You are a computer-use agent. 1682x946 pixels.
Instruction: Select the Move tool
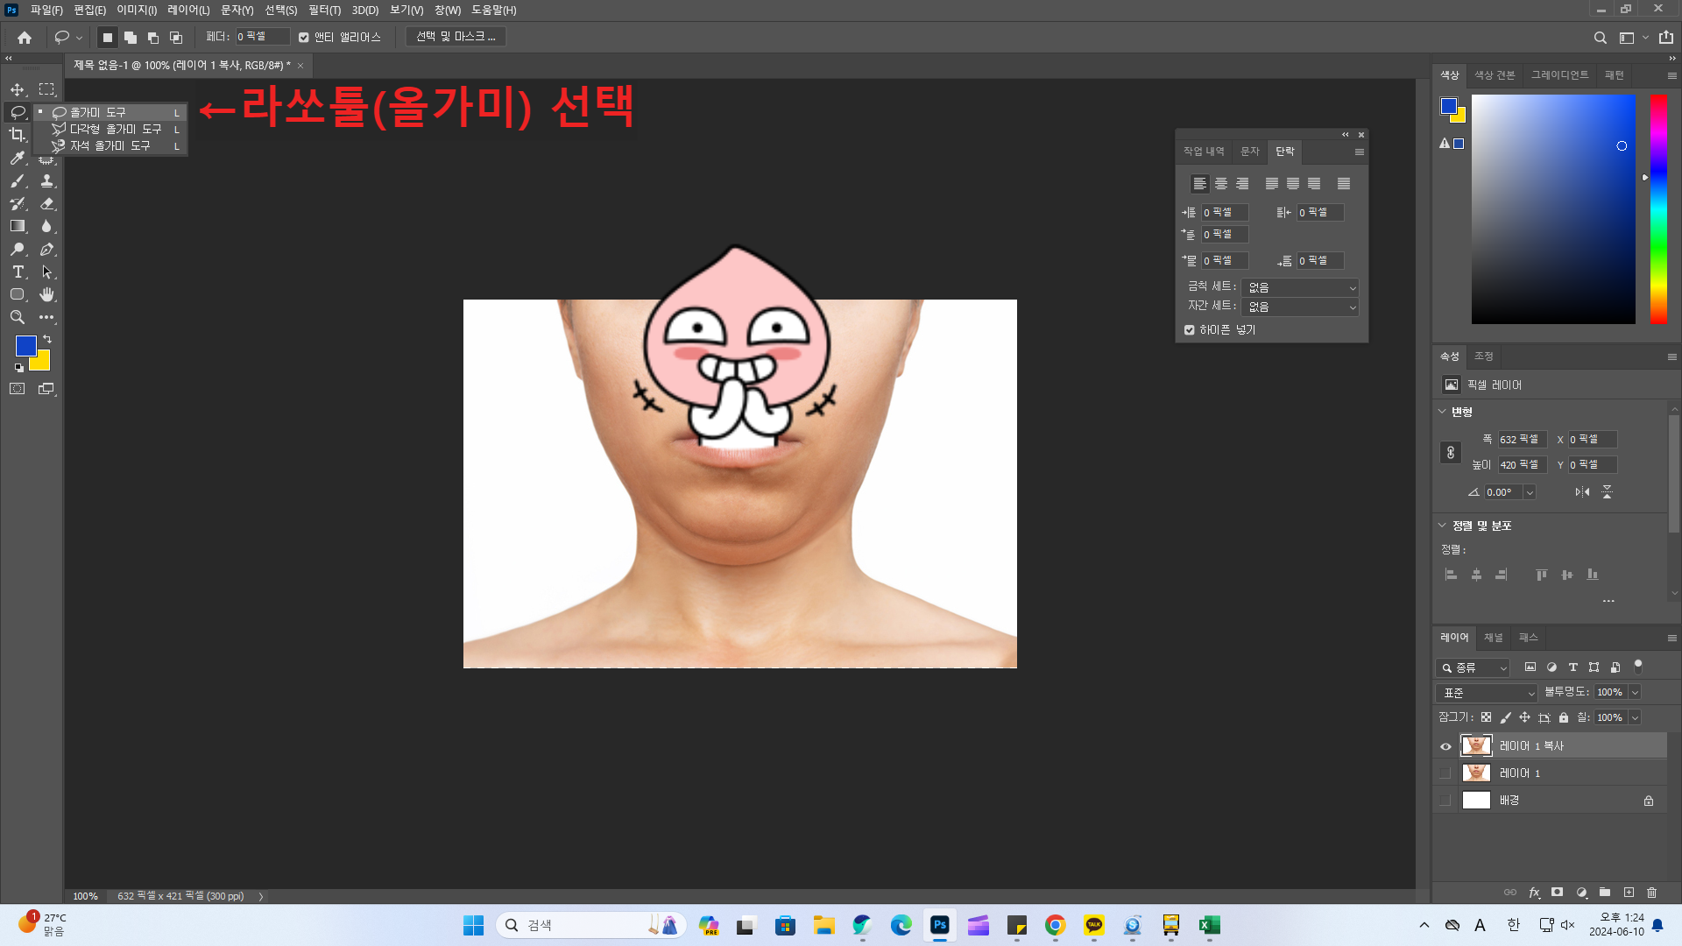pos(18,89)
